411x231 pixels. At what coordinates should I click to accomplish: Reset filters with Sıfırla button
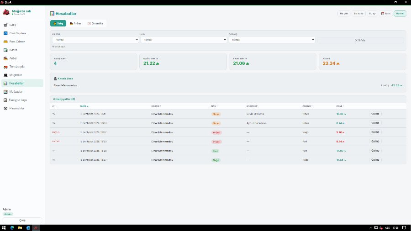(x=360, y=40)
